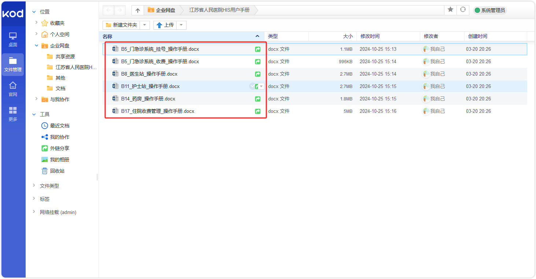Open 回收站 recycle bin
This screenshot has width=536, height=279.
point(53,171)
